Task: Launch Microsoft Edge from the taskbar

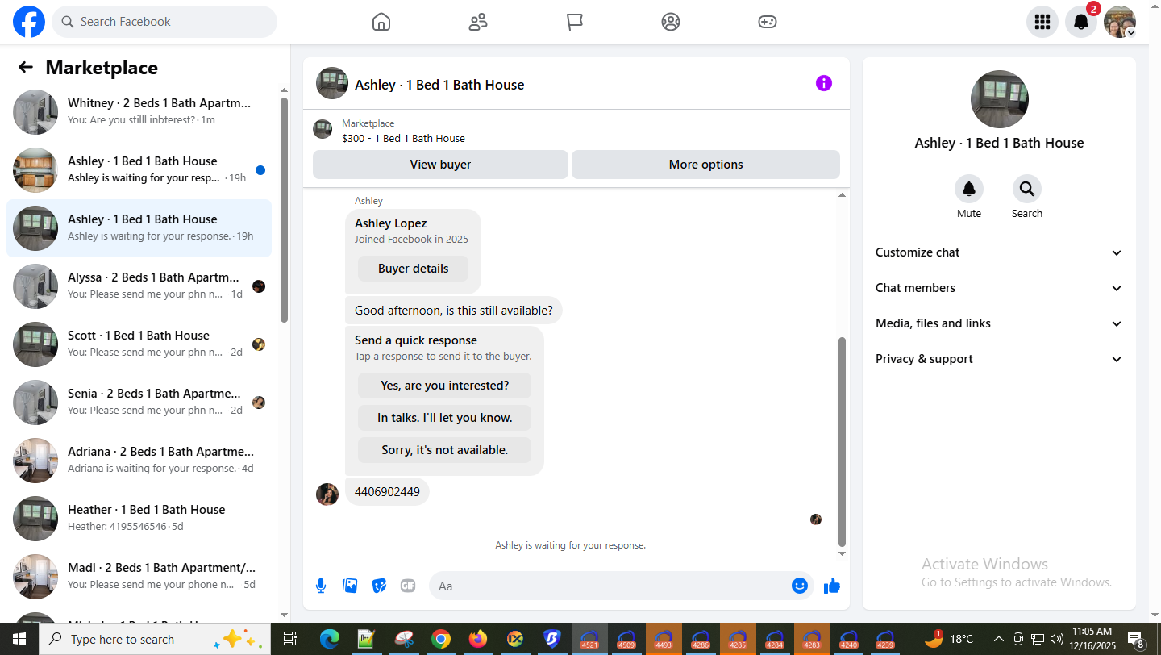Action: tap(330, 639)
